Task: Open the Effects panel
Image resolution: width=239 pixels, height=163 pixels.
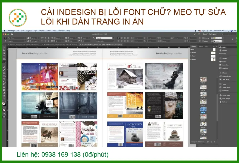Action: pyautogui.click(x=223, y=73)
